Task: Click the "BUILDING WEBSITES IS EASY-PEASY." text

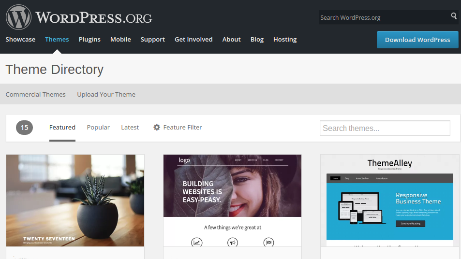Action: point(202,192)
